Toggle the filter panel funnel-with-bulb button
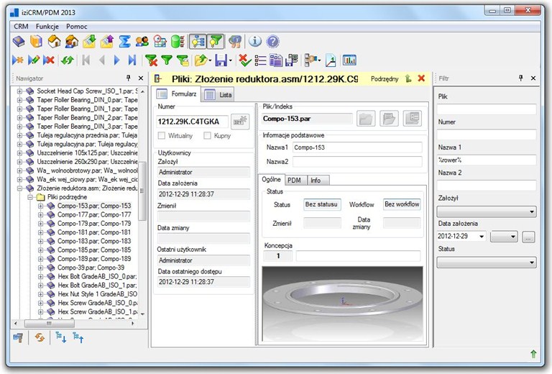This screenshot has height=374, width=552. [215, 42]
